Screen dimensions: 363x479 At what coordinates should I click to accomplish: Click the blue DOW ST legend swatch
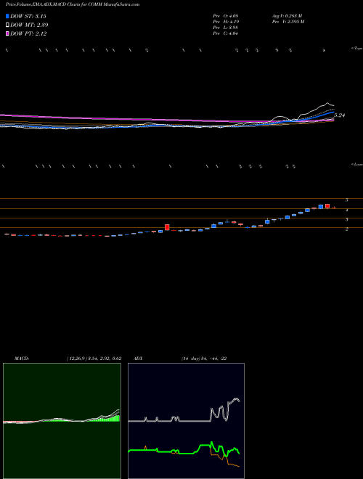7,16
